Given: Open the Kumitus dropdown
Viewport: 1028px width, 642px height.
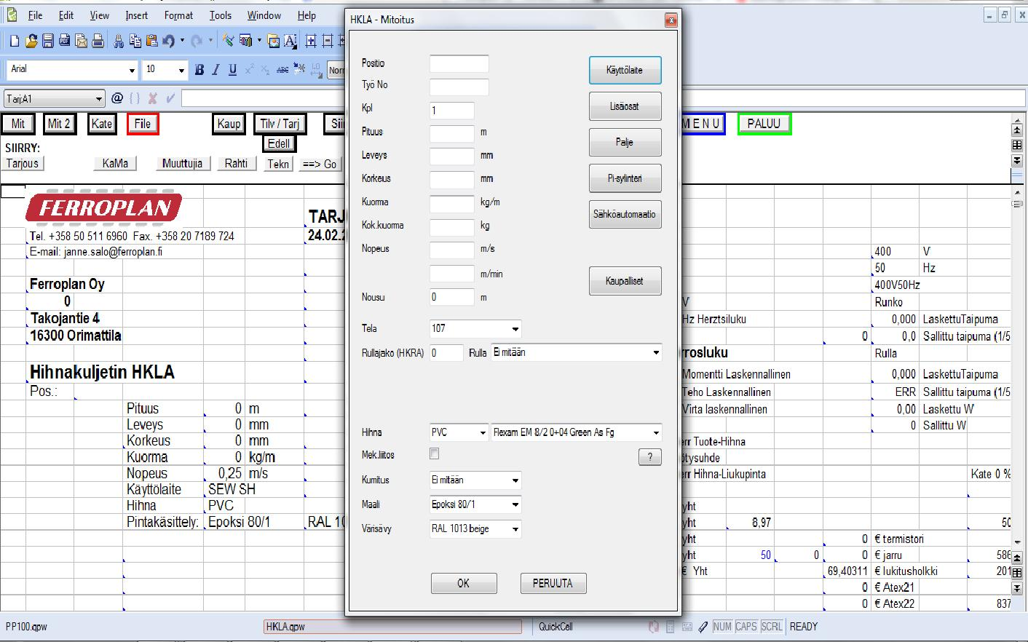Looking at the screenshot, I should click(515, 480).
